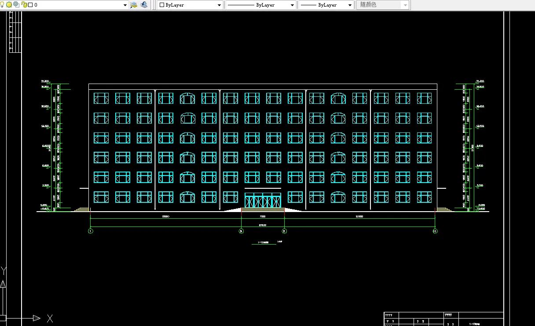Toggle the layer freeze sun icon
The height and width of the screenshot is (326, 535).
[x=9, y=5]
